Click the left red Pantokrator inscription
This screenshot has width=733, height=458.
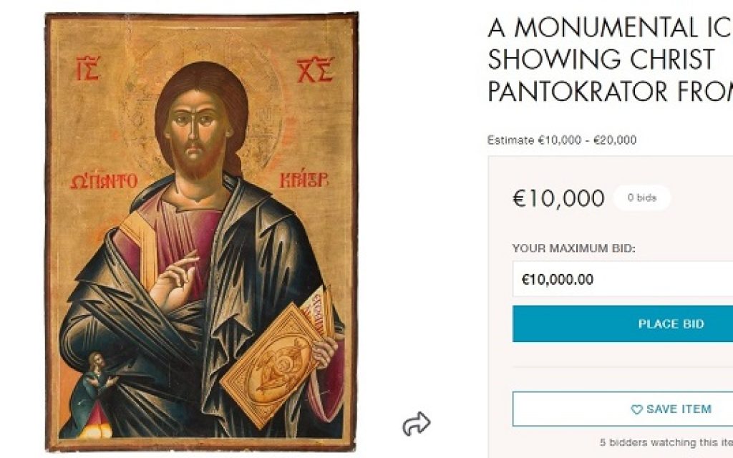(104, 182)
